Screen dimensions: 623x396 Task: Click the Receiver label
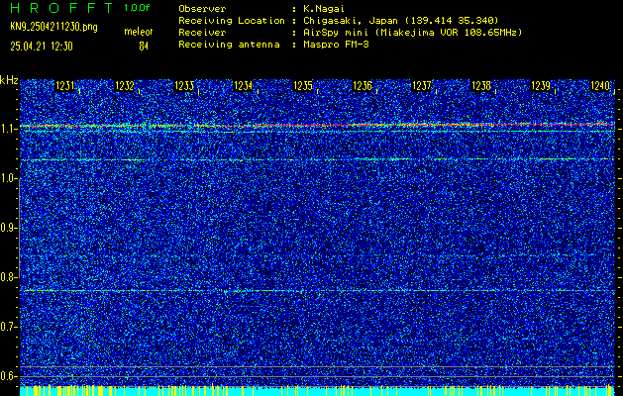click(x=202, y=33)
